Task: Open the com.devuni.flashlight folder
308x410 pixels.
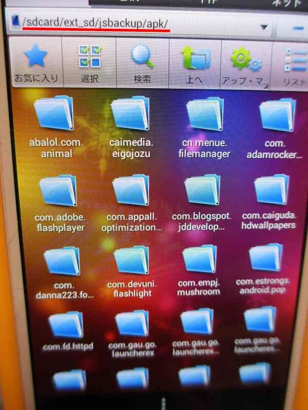Action: [x=131, y=260]
